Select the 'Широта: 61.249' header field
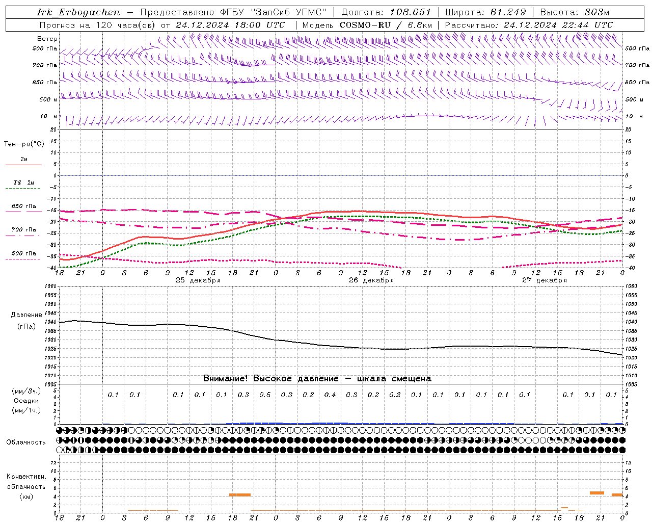652x522 pixels. (485, 12)
